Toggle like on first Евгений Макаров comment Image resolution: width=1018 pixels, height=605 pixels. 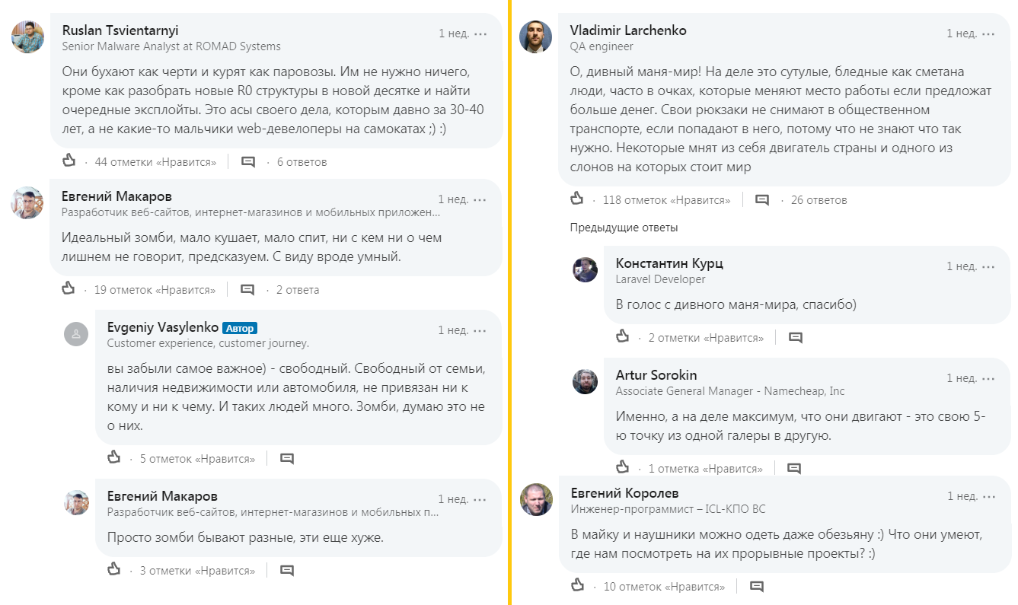pos(69,289)
